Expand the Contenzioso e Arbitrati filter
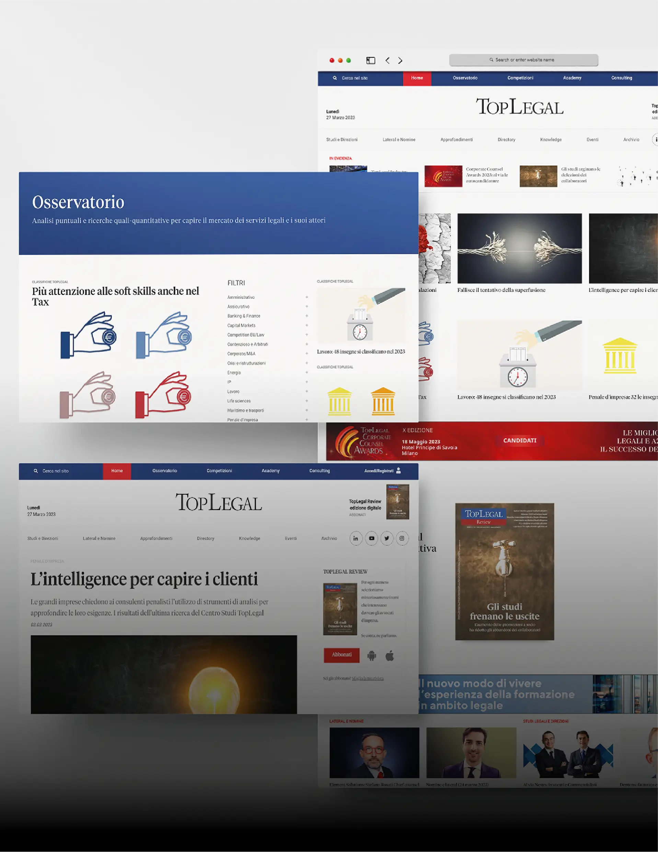The height and width of the screenshot is (852, 658). [x=307, y=344]
